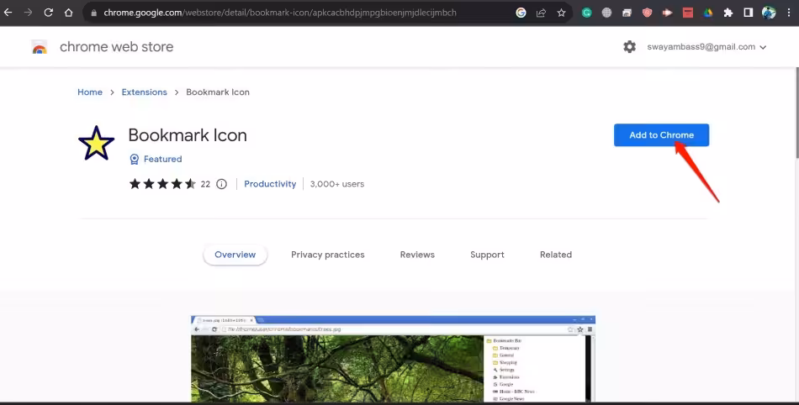This screenshot has height=405, width=799.
Task: Open the red square extension icon
Action: [x=688, y=13]
